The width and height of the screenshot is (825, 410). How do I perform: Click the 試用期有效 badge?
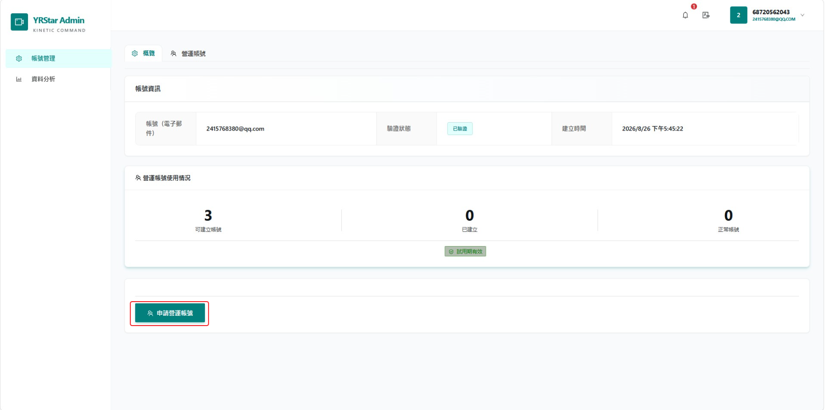(465, 251)
